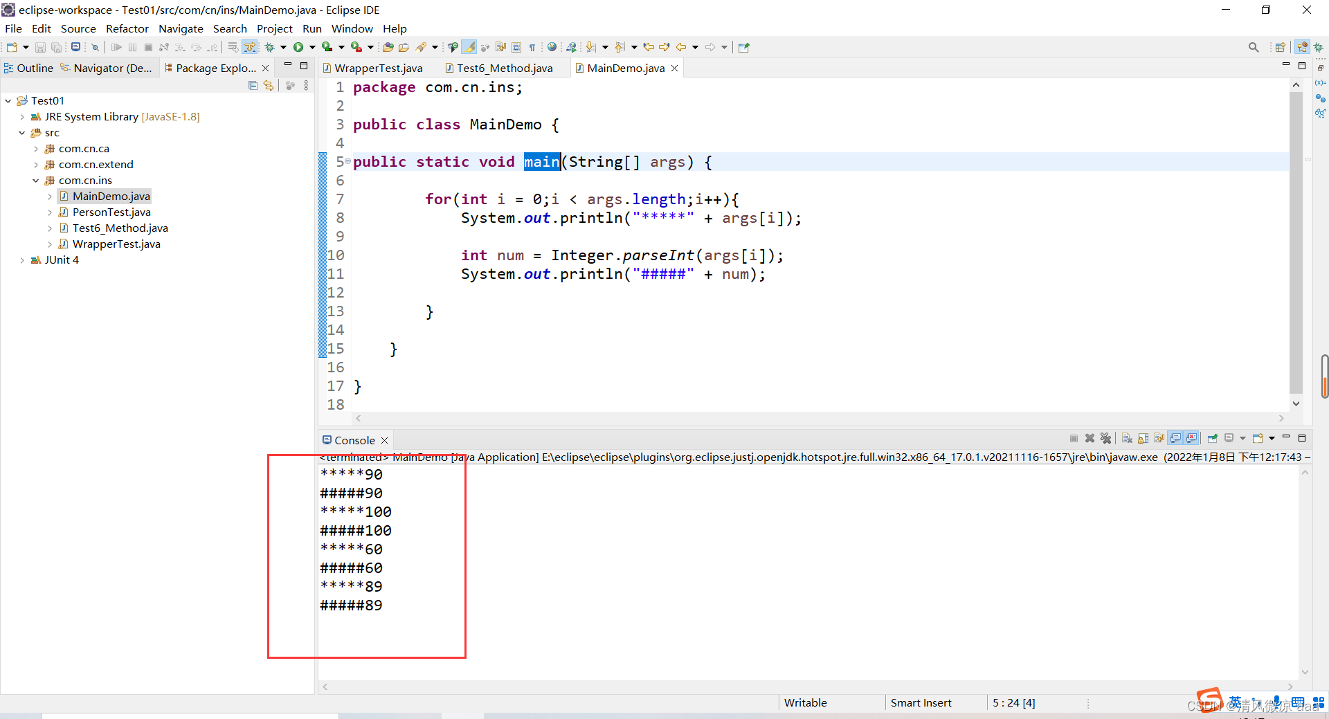Screen dimensions: 1329x719
Task: Click the Last Edit Location icon
Action: [649, 47]
